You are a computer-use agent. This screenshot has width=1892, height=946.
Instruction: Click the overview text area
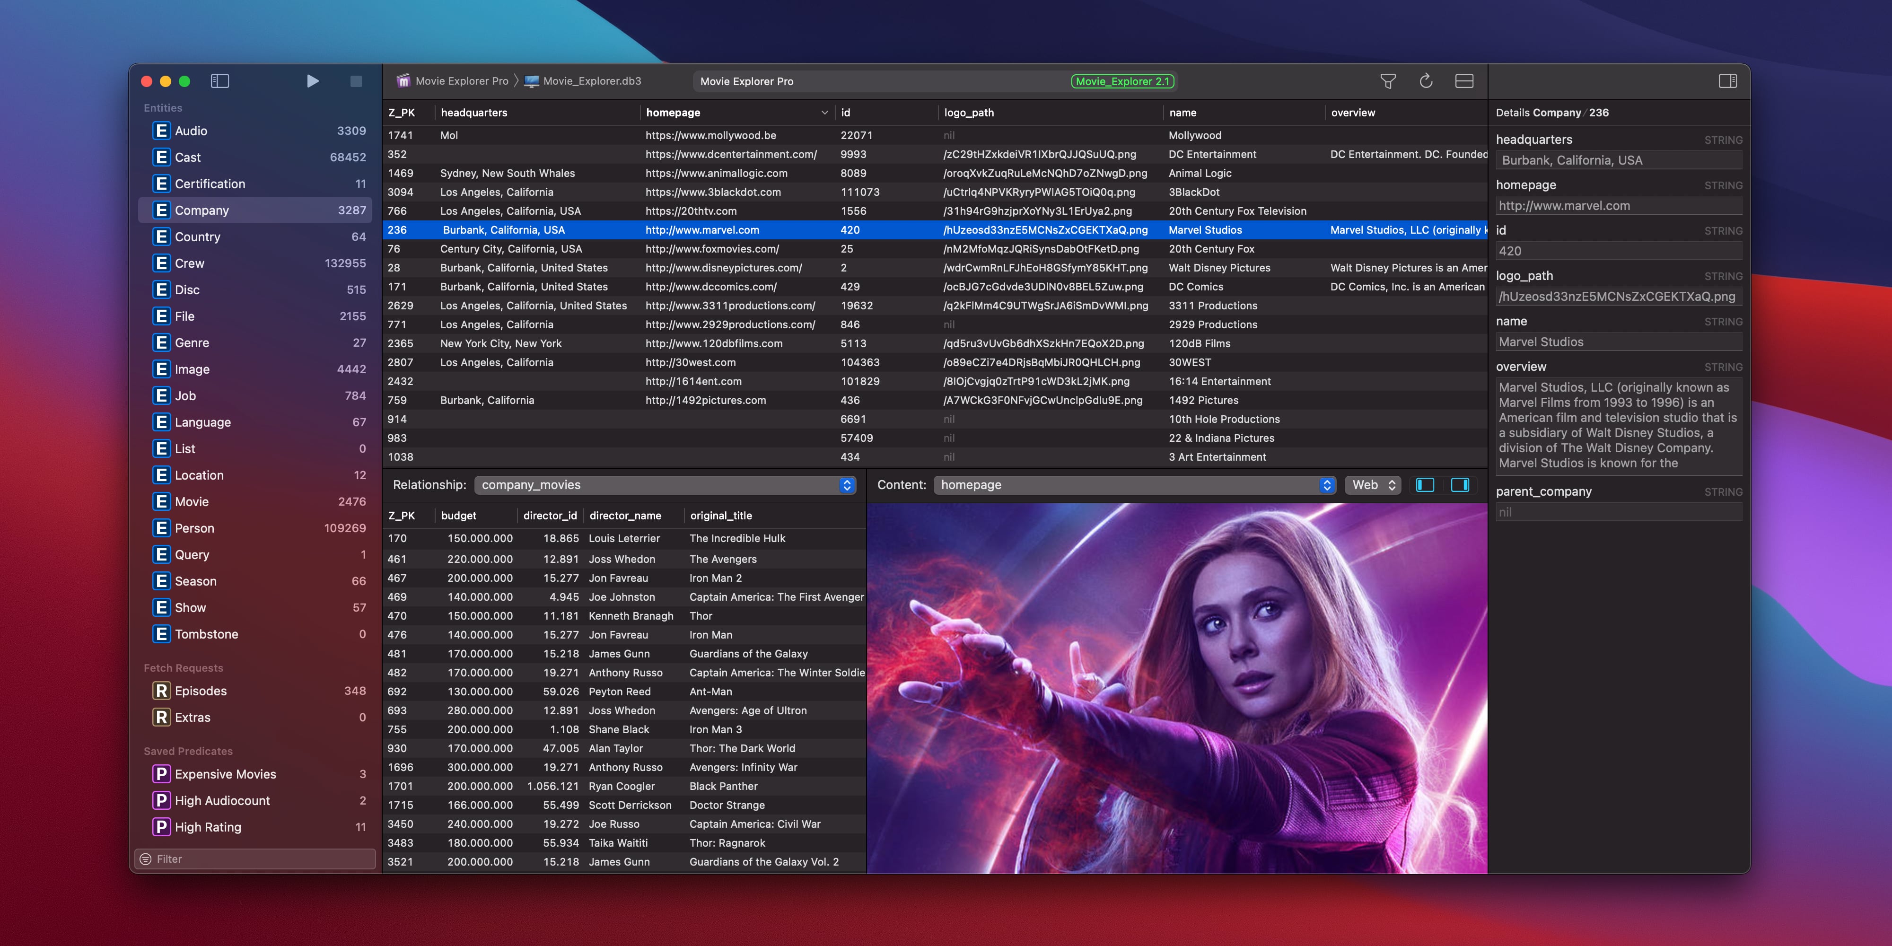point(1619,425)
